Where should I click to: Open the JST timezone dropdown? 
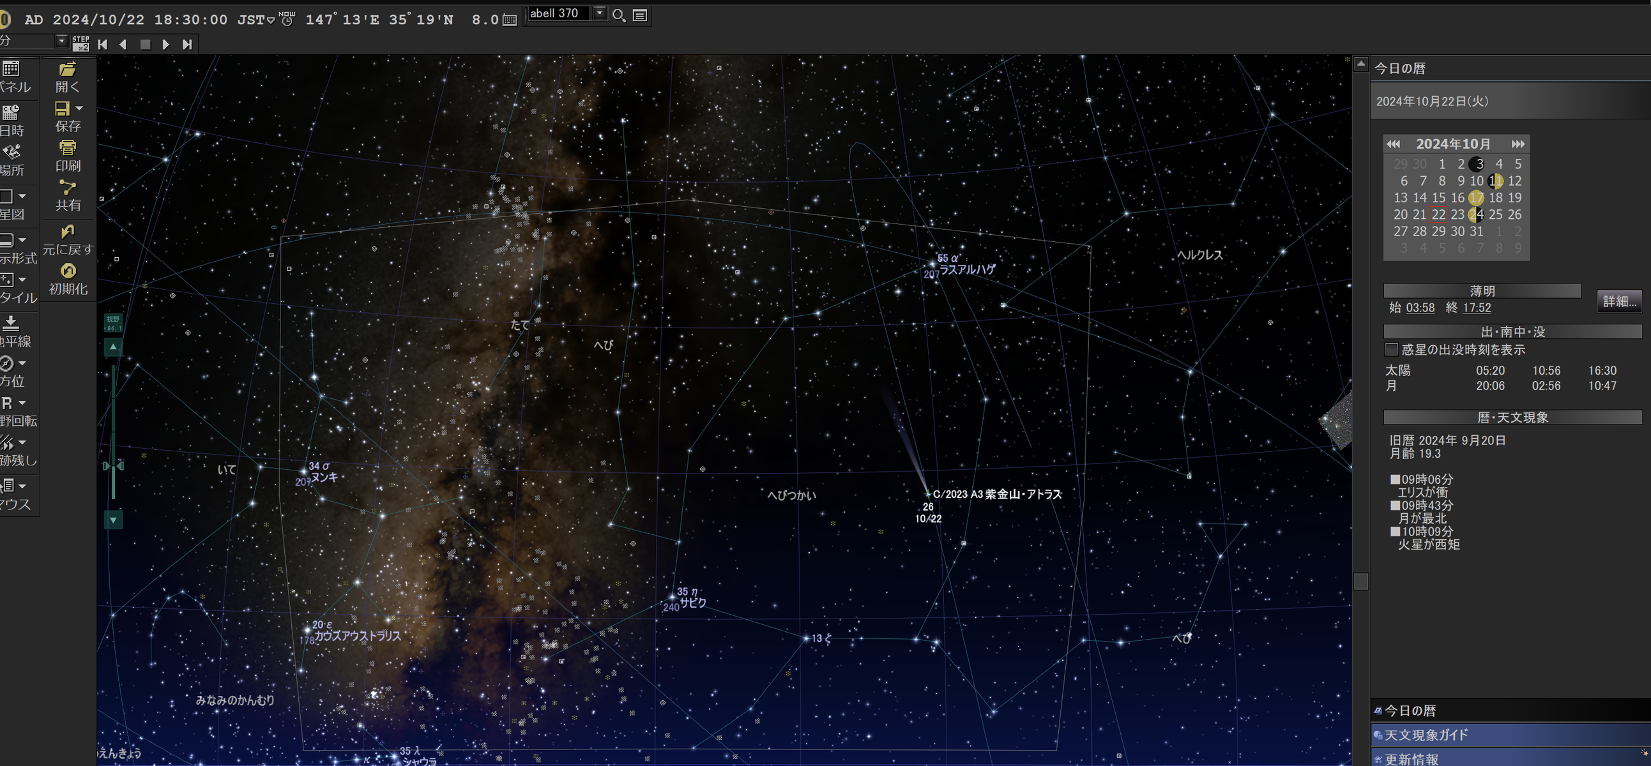tap(271, 20)
